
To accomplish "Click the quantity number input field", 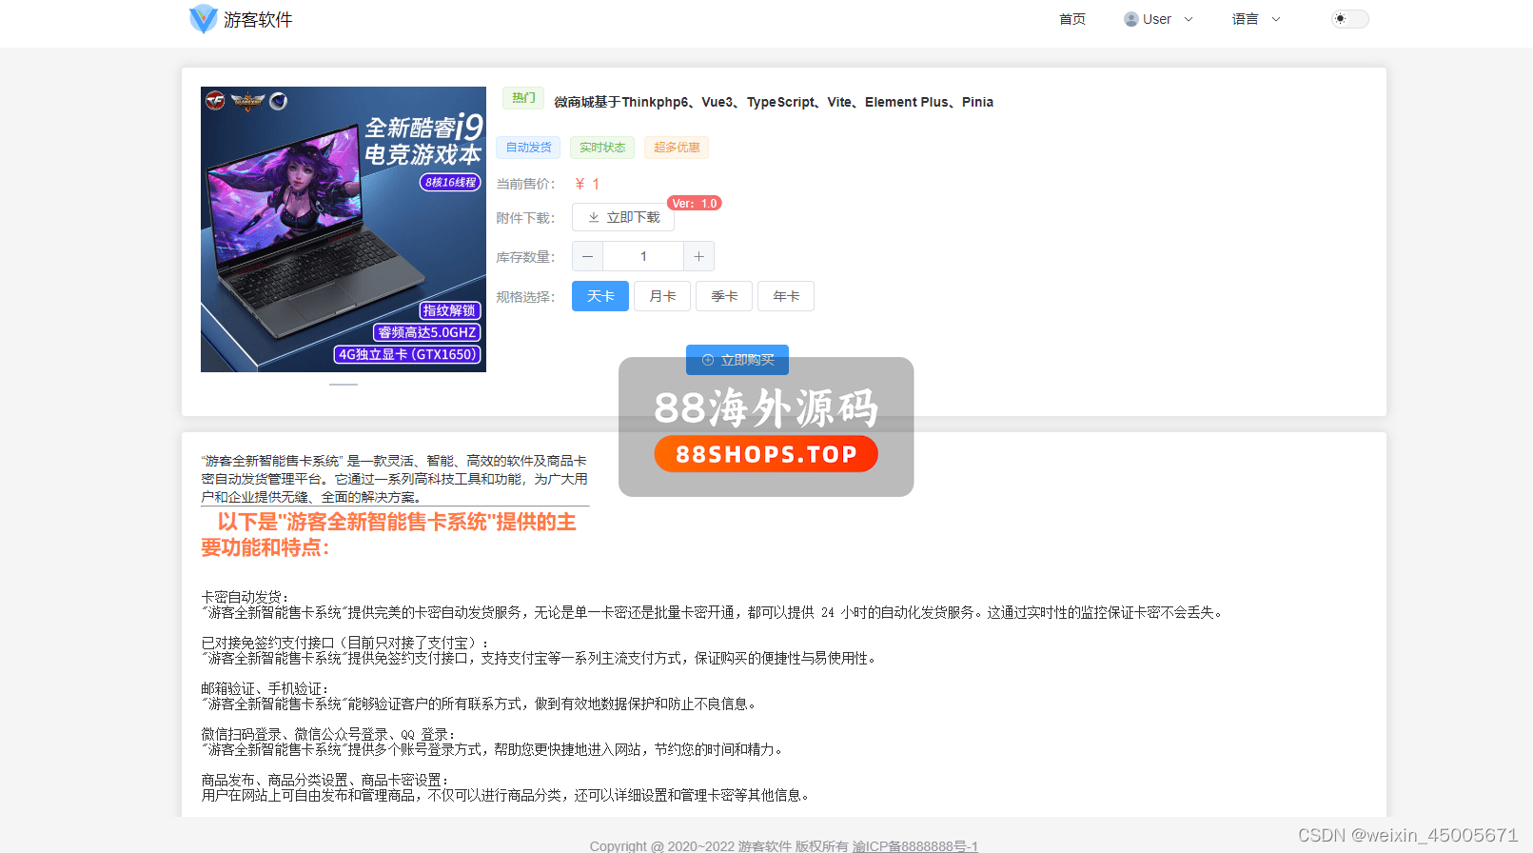I will point(643,256).
